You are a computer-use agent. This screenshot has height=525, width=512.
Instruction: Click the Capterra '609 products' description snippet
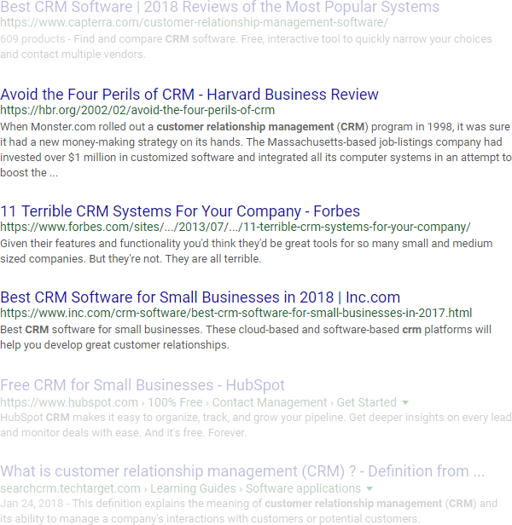pyautogui.click(x=246, y=47)
